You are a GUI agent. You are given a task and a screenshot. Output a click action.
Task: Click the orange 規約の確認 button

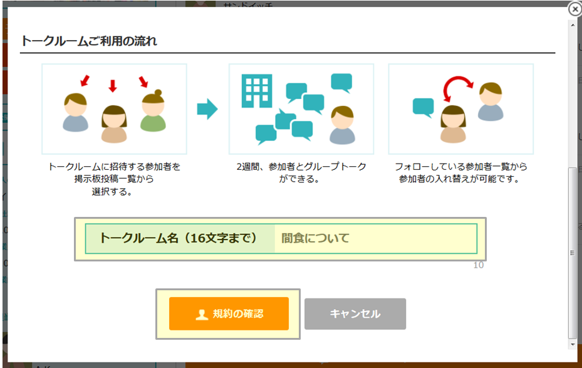coord(229,313)
